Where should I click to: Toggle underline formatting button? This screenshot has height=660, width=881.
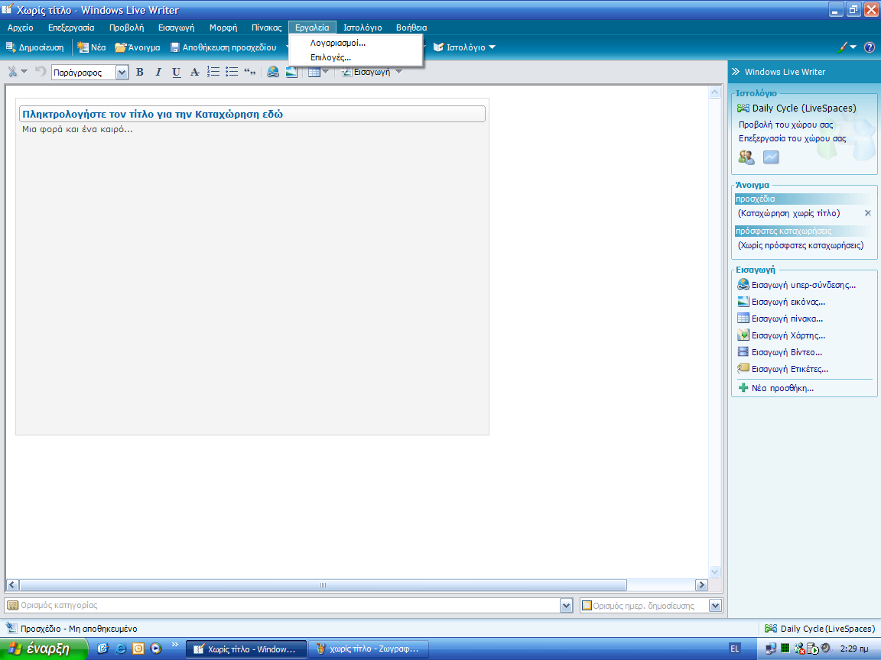click(x=177, y=73)
